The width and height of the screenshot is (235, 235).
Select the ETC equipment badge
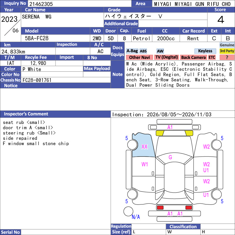coord(212,57)
